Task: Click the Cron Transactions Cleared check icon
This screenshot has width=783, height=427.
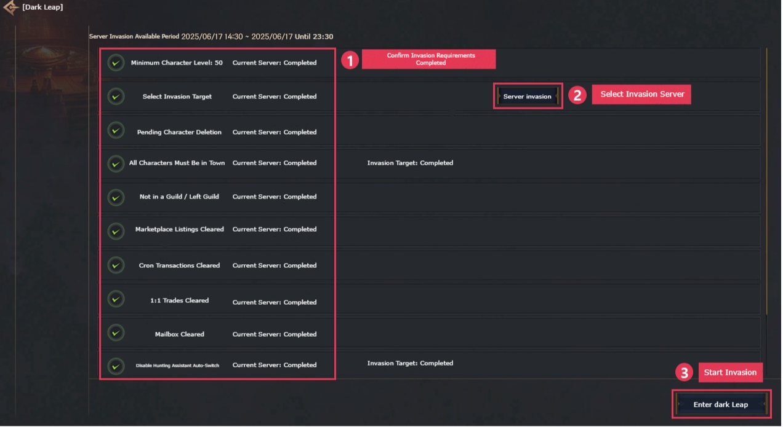Action: [116, 265]
